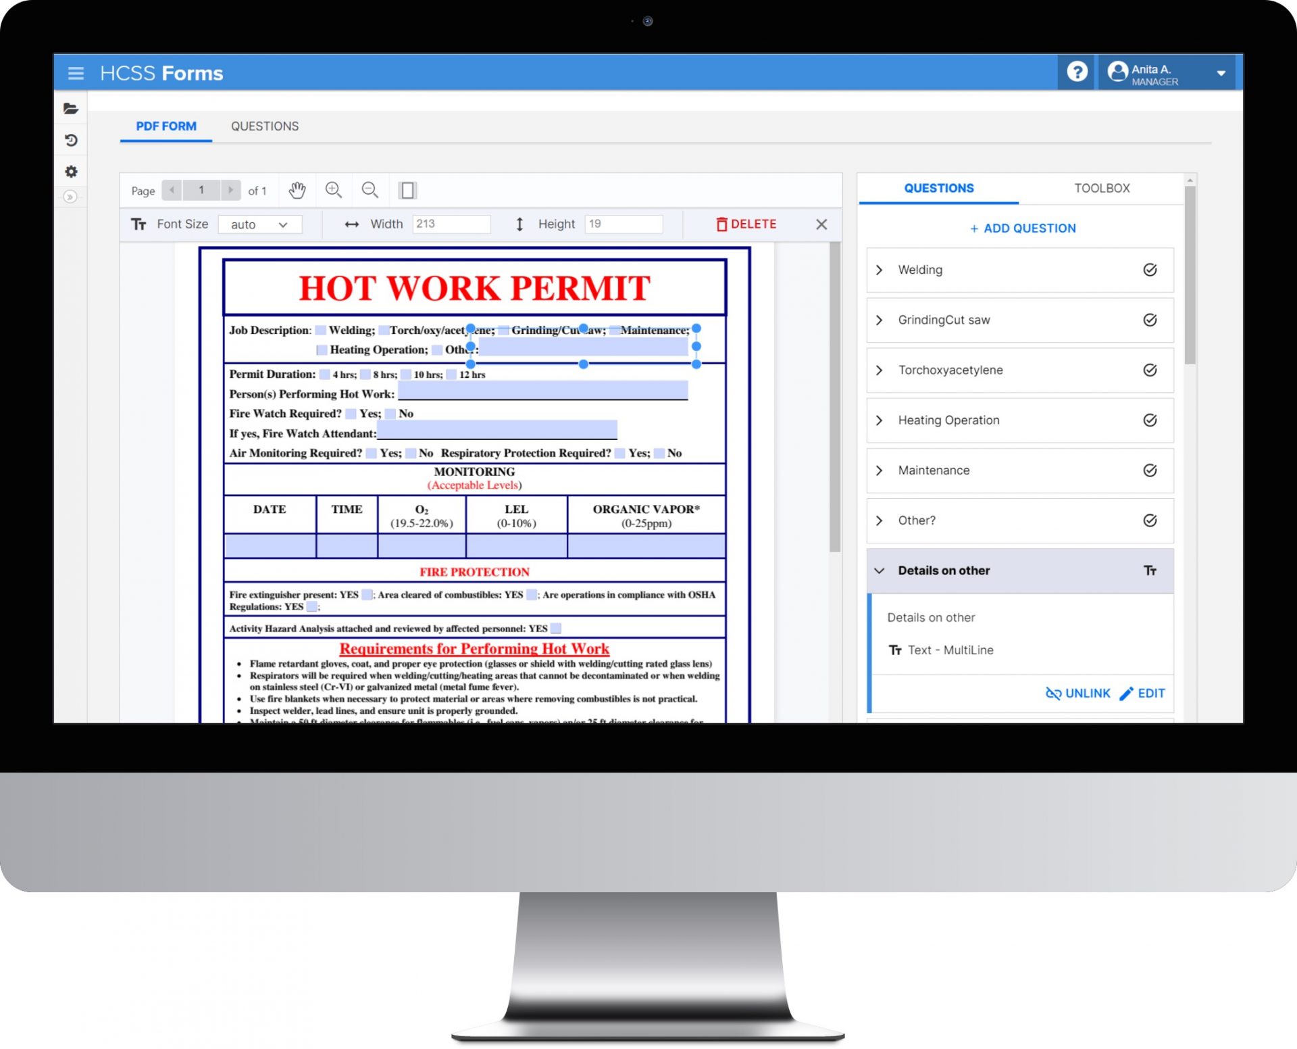Open the Font Size auto dropdown

[259, 224]
